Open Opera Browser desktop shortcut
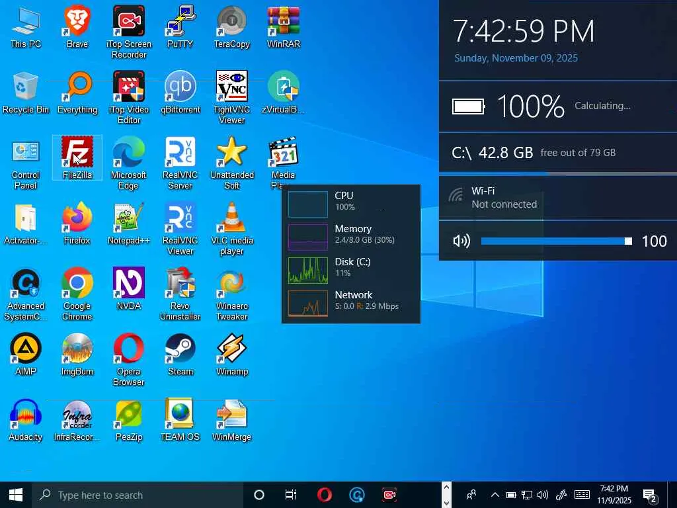Screen dimensions: 677x508 pyautogui.click(x=129, y=360)
